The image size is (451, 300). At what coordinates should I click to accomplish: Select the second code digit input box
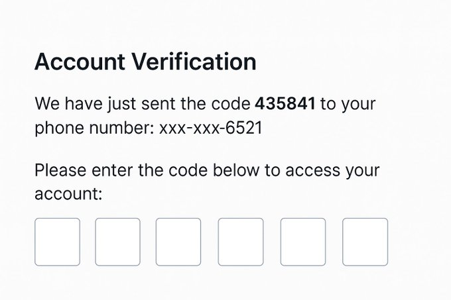coord(117,242)
